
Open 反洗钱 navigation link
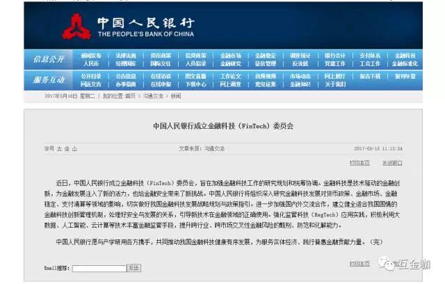pos(300,64)
